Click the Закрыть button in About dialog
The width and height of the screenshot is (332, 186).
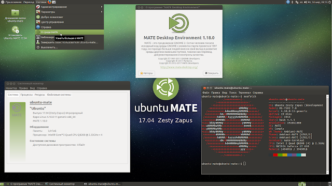pyautogui.click(x=212, y=73)
